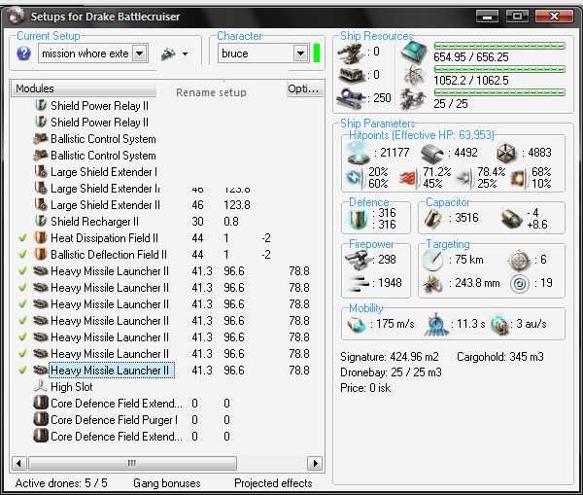Viewport: 583px width, 495px height.
Task: Click the powergrid usage progress bar
Action: point(499,69)
